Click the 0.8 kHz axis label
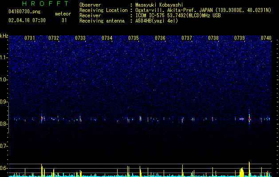This screenshot has width=279, height=177. 4,124
